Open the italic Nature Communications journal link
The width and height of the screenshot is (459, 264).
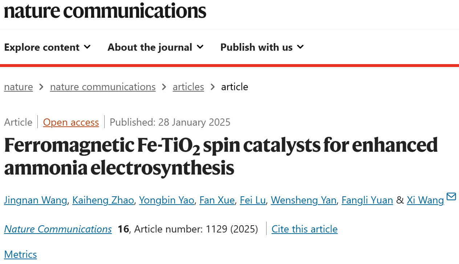pyautogui.click(x=58, y=229)
